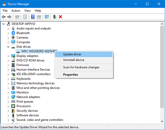
Task: Select the Monitors label
Action: click(x=23, y=93)
